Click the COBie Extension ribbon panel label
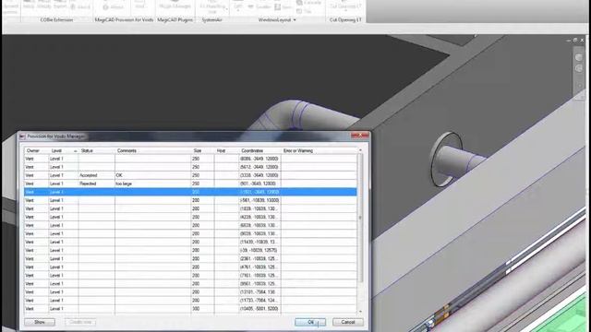The height and width of the screenshot is (332, 591). 56,20
